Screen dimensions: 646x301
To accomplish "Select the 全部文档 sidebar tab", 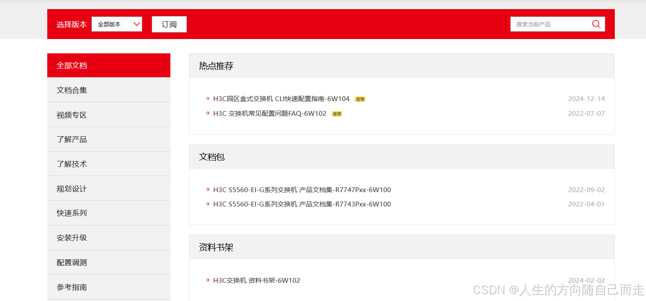I will [109, 65].
